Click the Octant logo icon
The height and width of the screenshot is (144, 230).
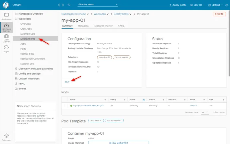[6, 5]
